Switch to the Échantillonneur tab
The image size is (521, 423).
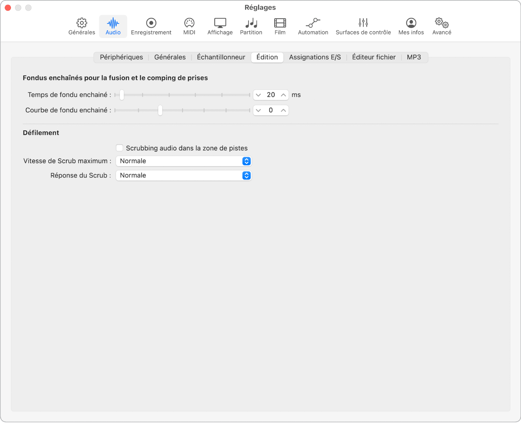click(221, 57)
